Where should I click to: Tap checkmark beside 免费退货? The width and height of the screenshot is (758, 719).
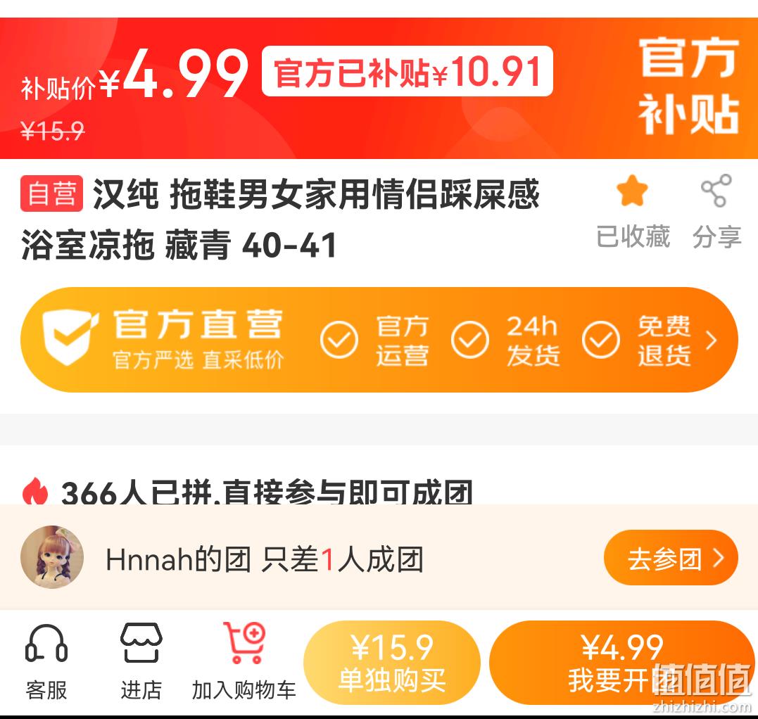(601, 340)
